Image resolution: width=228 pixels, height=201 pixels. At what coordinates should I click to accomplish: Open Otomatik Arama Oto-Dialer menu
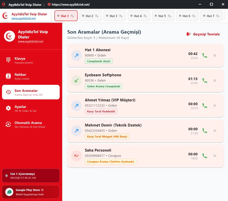(x=31, y=124)
